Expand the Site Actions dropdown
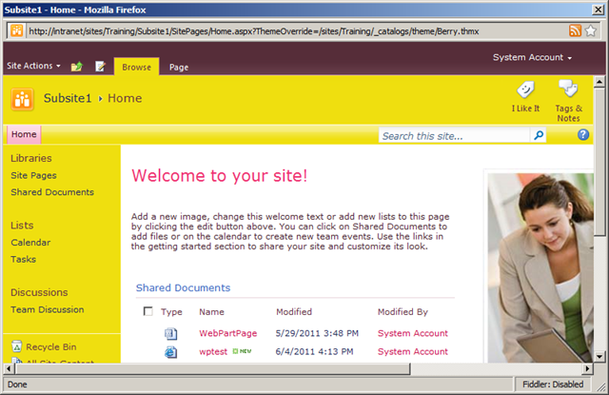This screenshot has width=609, height=395. (x=34, y=66)
